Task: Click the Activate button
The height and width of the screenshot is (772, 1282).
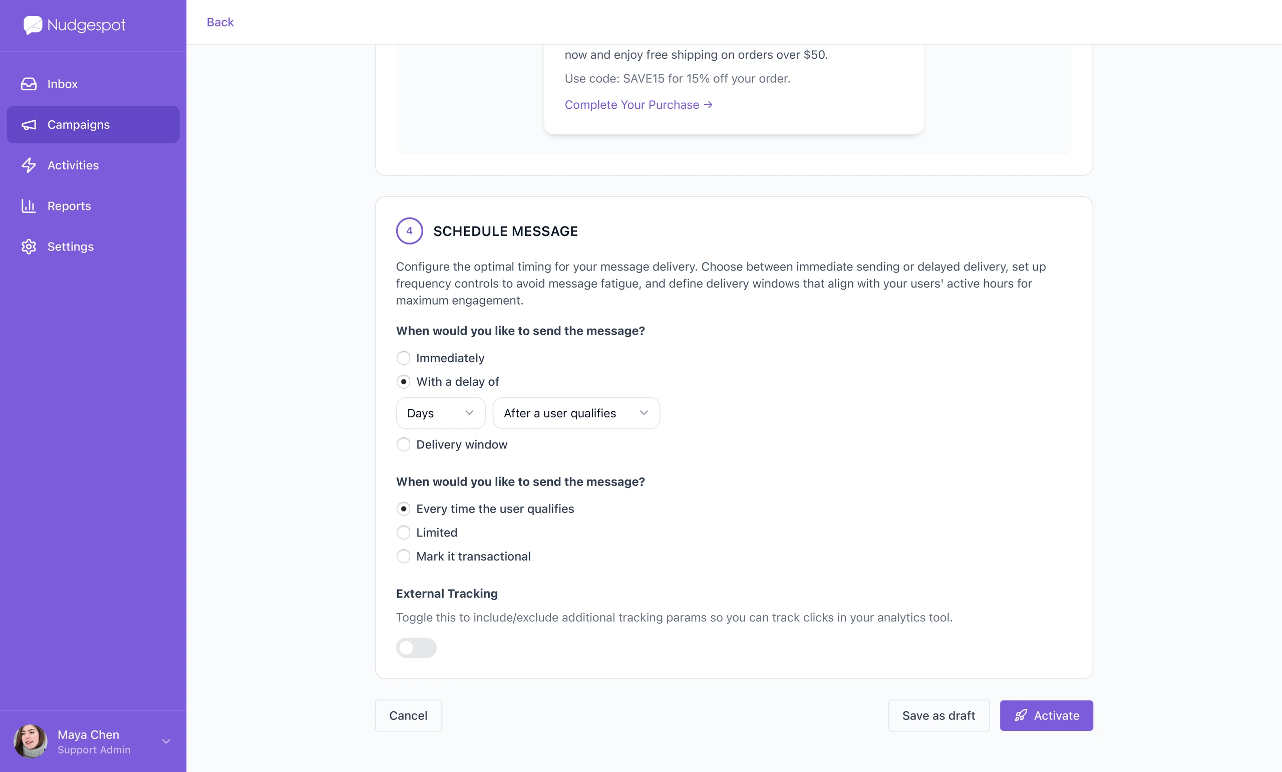Action: click(1046, 716)
